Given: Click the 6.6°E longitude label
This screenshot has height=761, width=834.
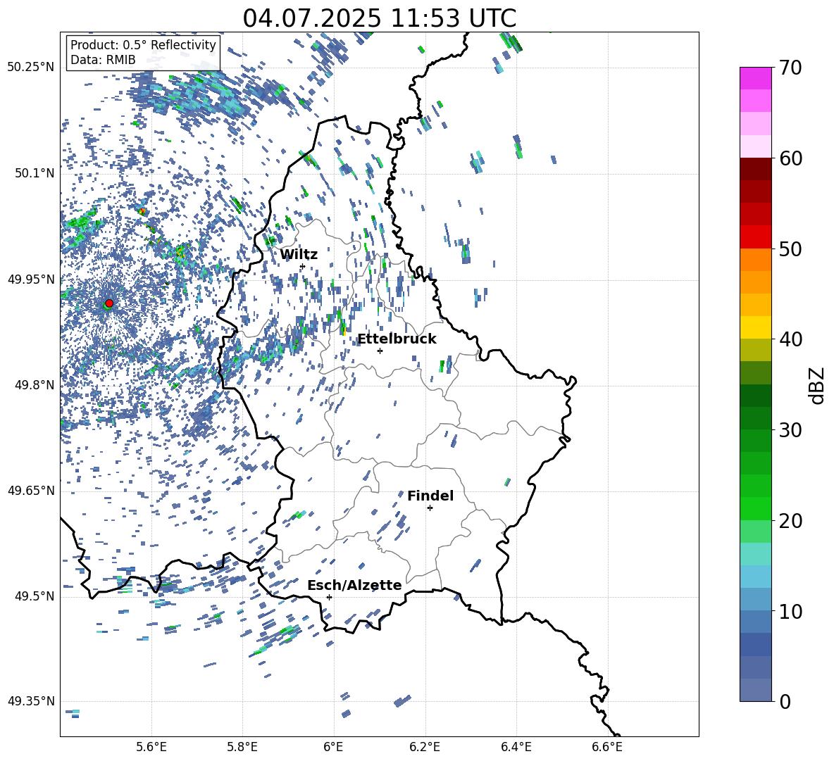Looking at the screenshot, I should [607, 747].
